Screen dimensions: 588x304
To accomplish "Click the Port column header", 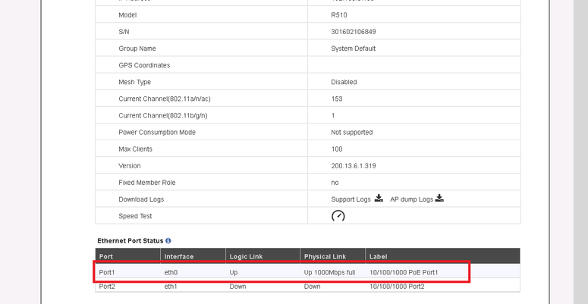I will click(106, 257).
